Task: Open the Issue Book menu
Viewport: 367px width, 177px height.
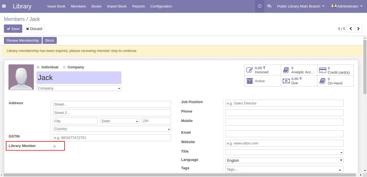Action: tap(56, 6)
